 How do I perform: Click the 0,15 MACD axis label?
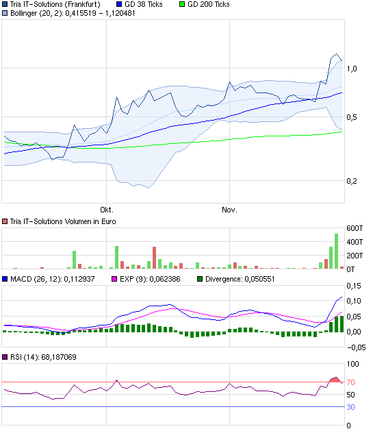(354, 286)
